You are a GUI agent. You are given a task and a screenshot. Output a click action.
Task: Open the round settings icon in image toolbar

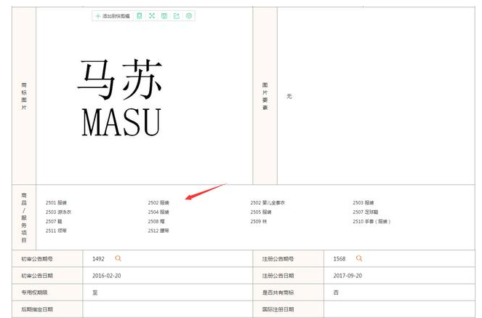coord(189,16)
